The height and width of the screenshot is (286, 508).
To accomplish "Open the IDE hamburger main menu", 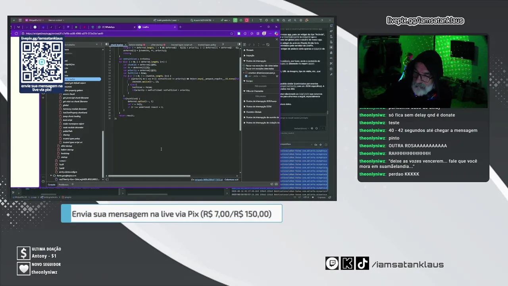I will click(x=20, y=20).
